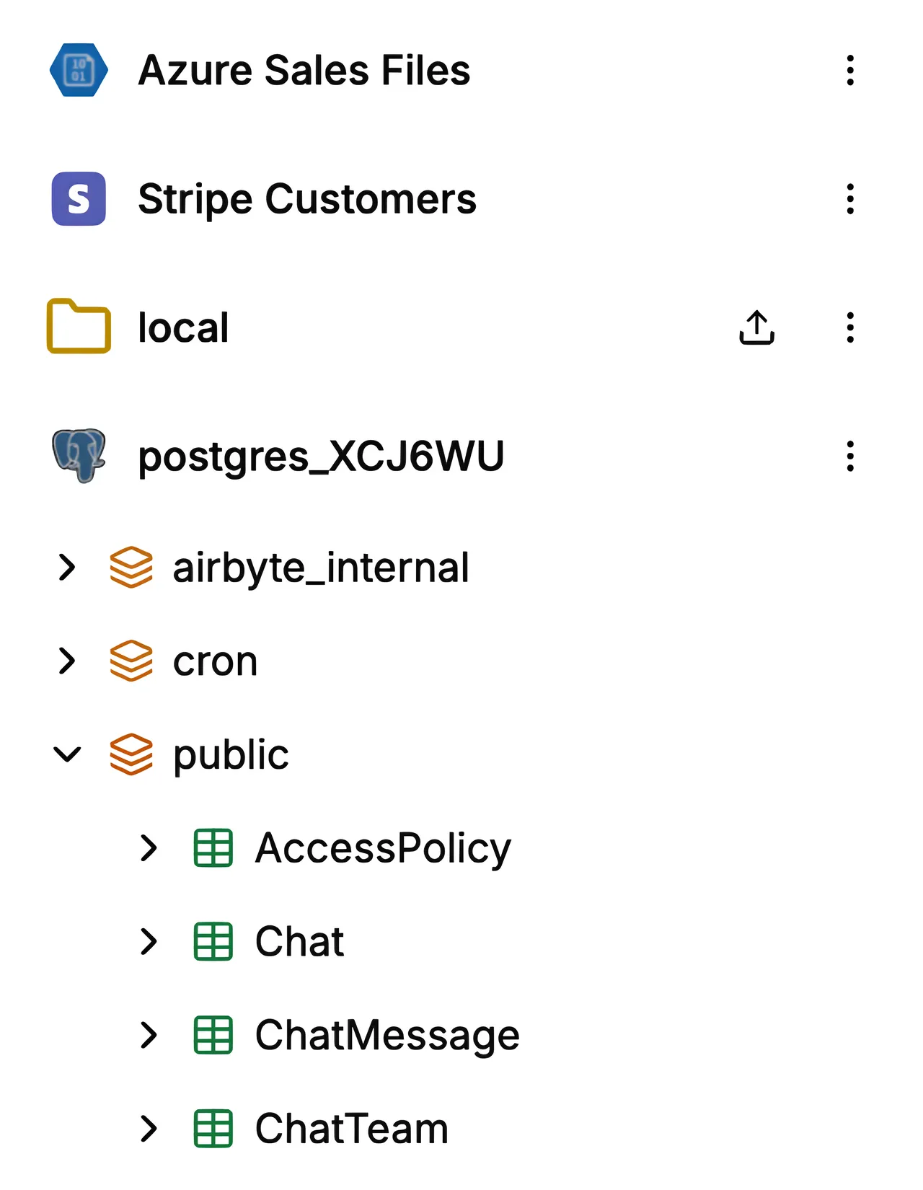The image size is (923, 1190).
Task: Select the local folder icon
Action: coord(79,326)
